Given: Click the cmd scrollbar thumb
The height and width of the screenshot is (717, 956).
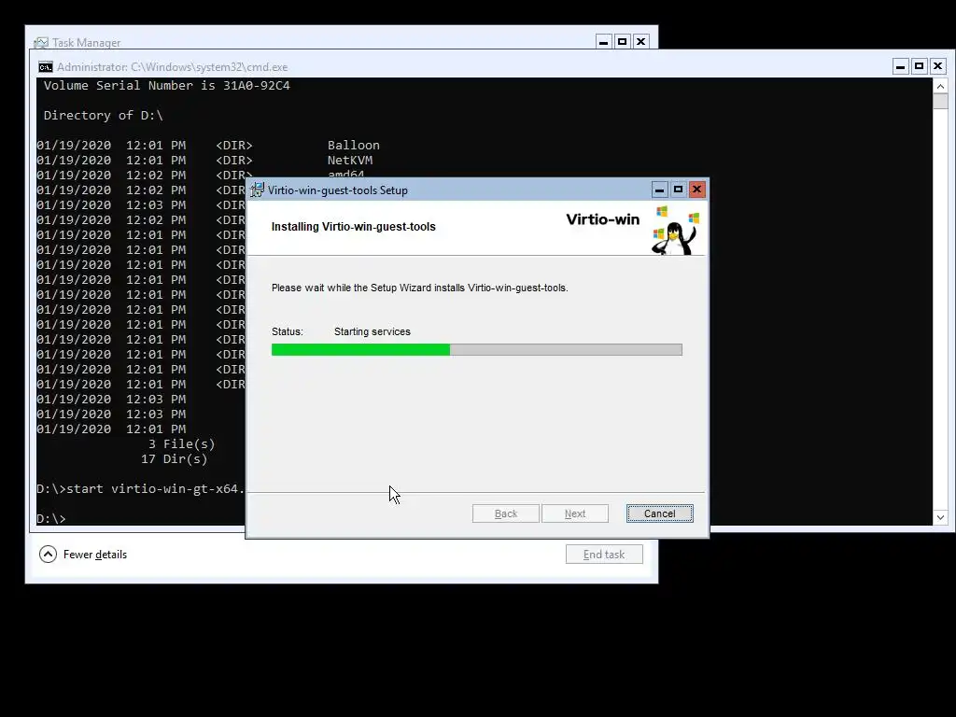Looking at the screenshot, I should [x=940, y=101].
